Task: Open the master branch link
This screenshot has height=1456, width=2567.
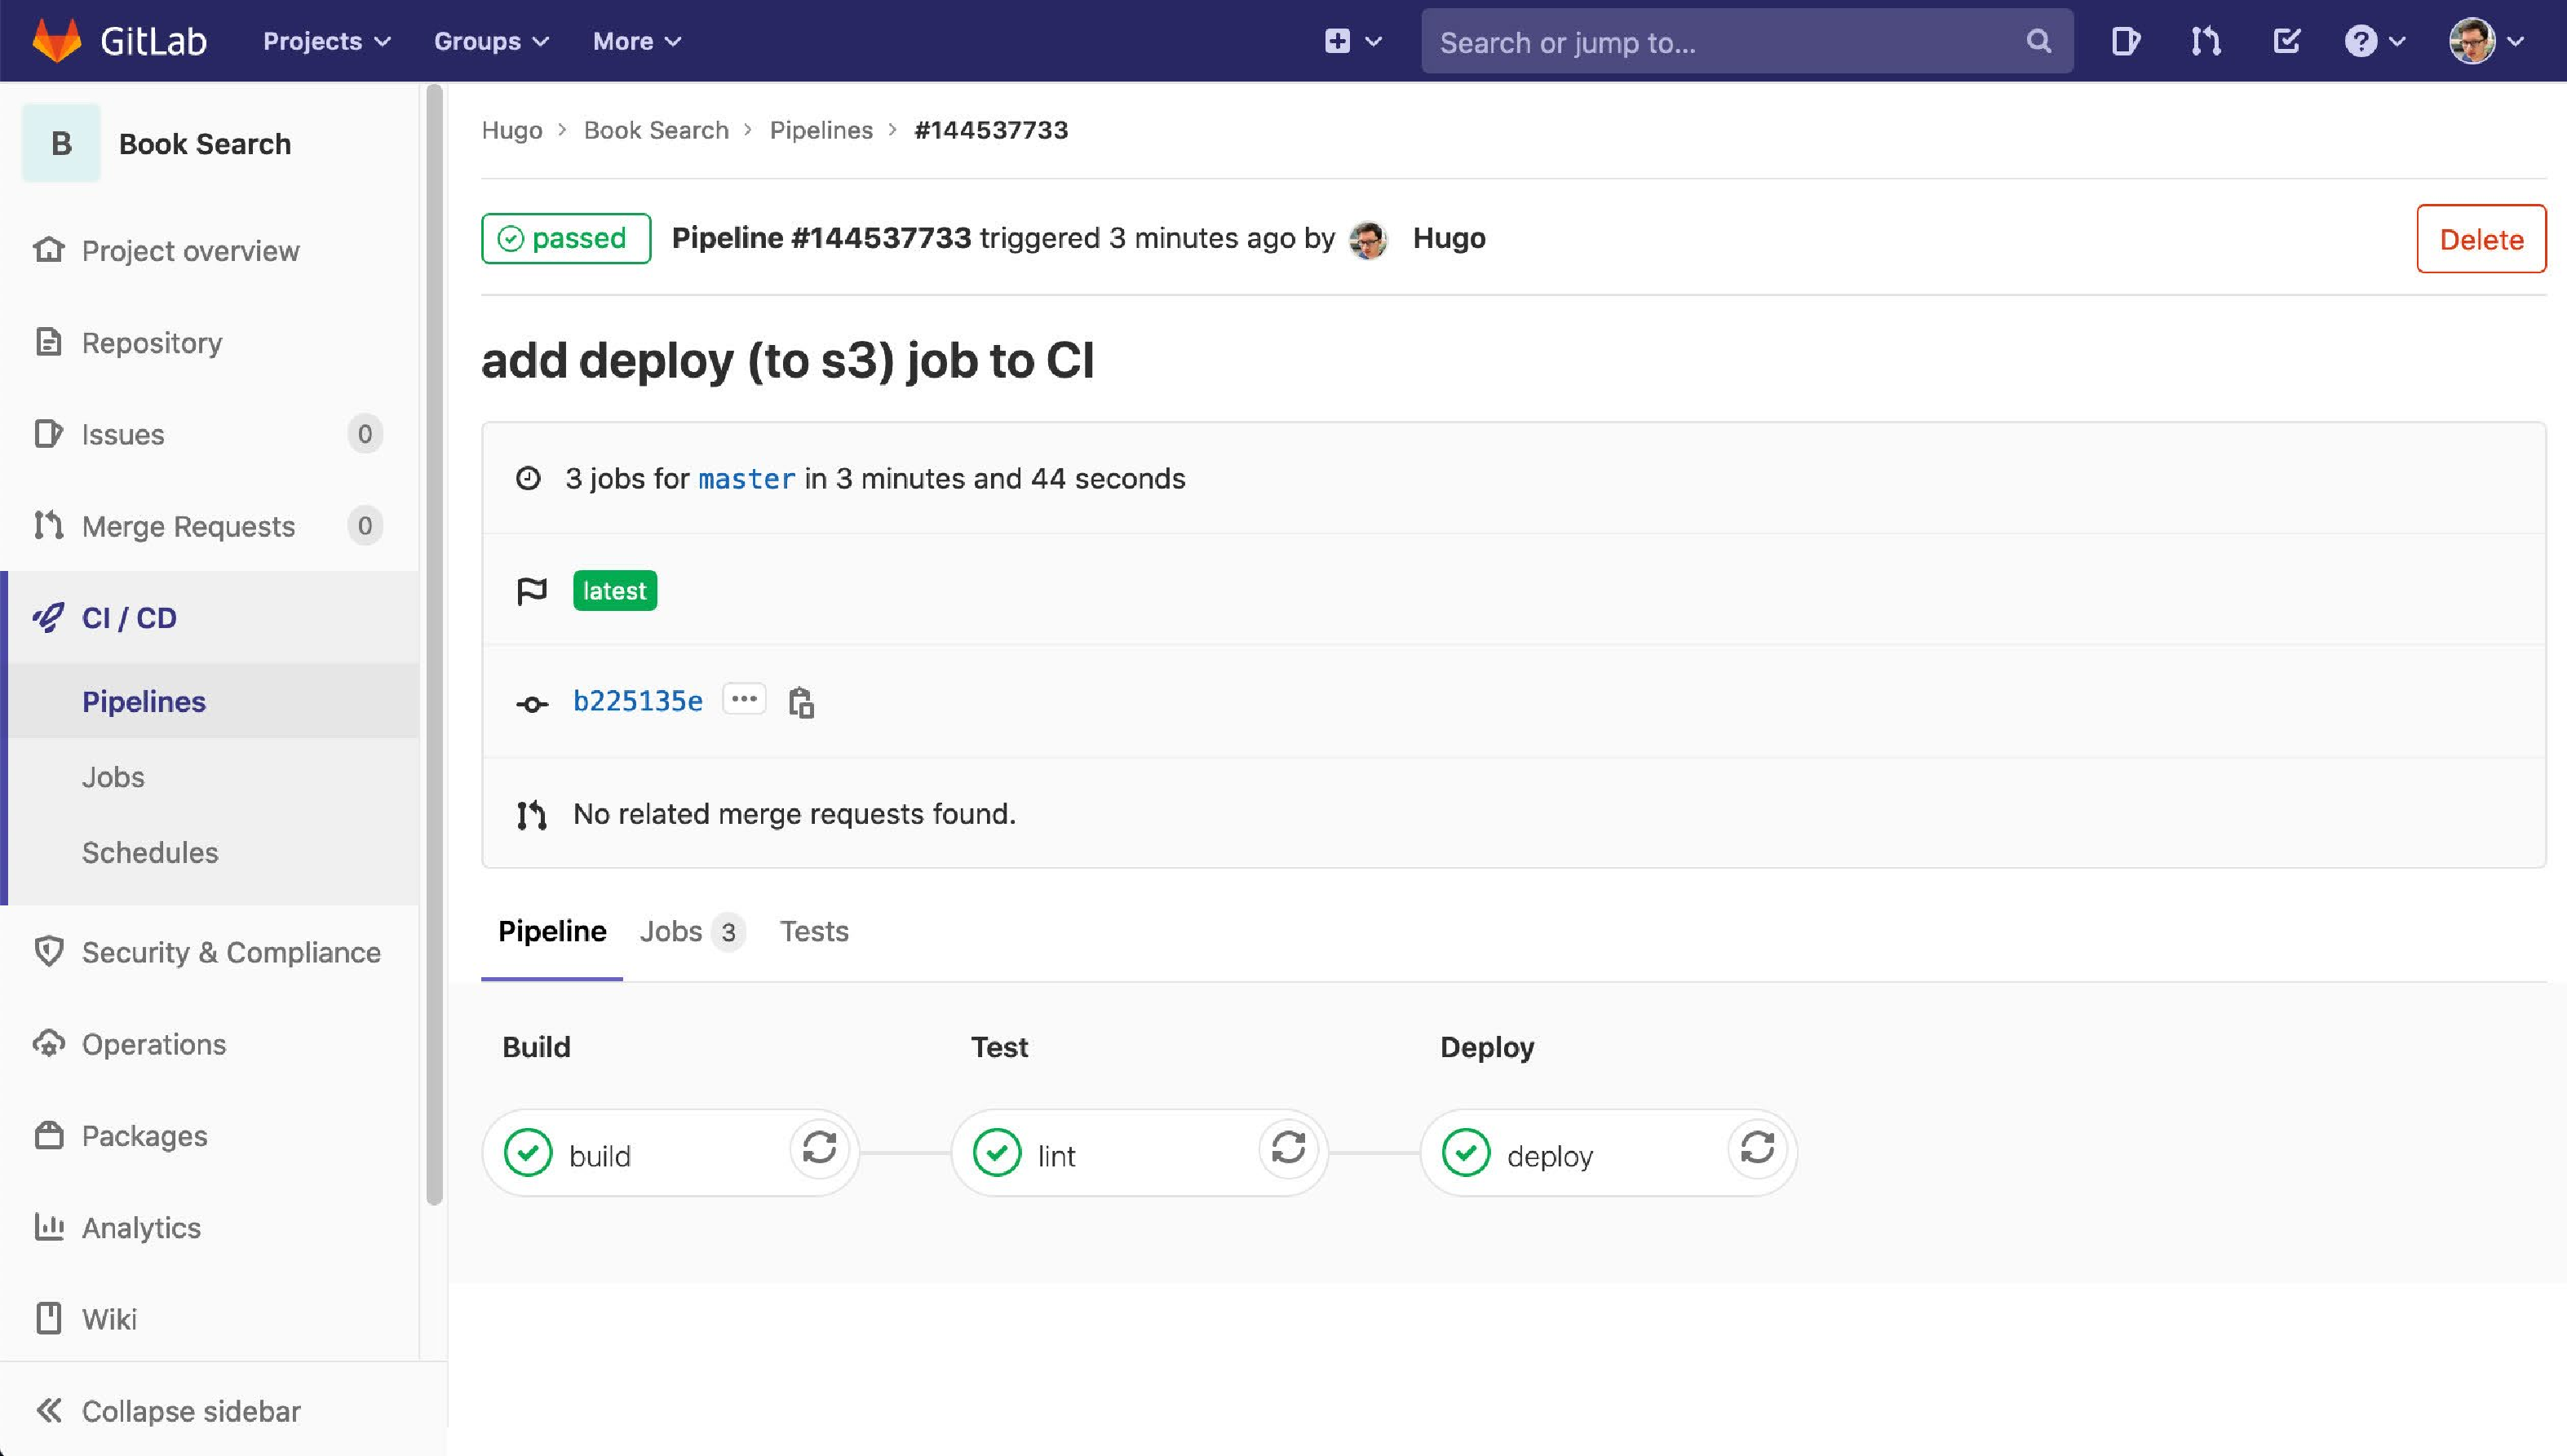Action: click(x=747, y=479)
